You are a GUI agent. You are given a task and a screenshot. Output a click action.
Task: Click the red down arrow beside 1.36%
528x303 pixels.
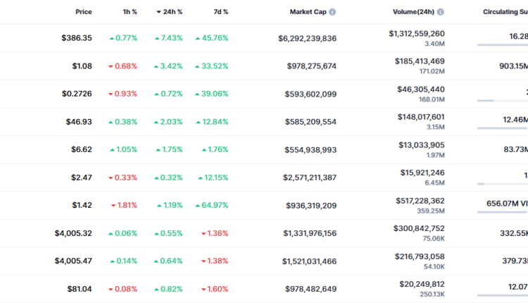[x=203, y=233]
